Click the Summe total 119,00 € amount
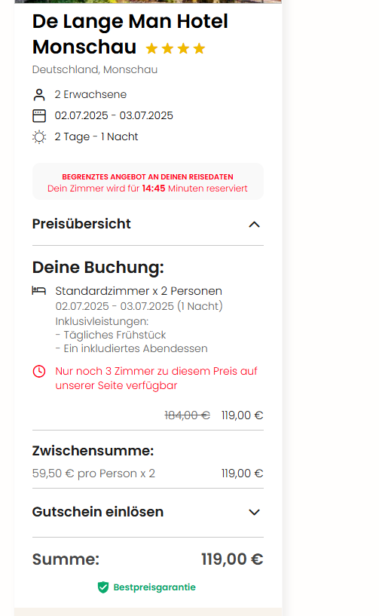The height and width of the screenshot is (616, 379). (x=232, y=559)
